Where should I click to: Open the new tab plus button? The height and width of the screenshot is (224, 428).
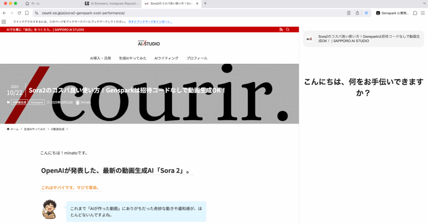coord(205,3)
